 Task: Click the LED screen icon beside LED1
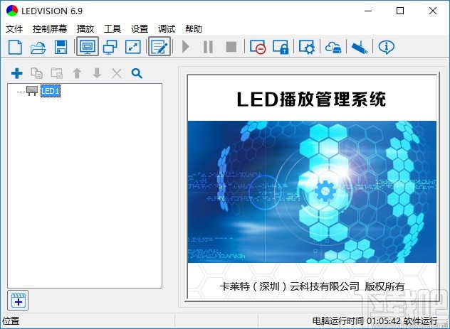(32, 91)
